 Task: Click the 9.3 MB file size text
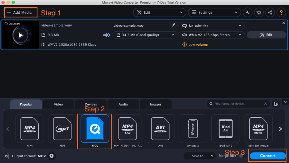tap(53, 35)
